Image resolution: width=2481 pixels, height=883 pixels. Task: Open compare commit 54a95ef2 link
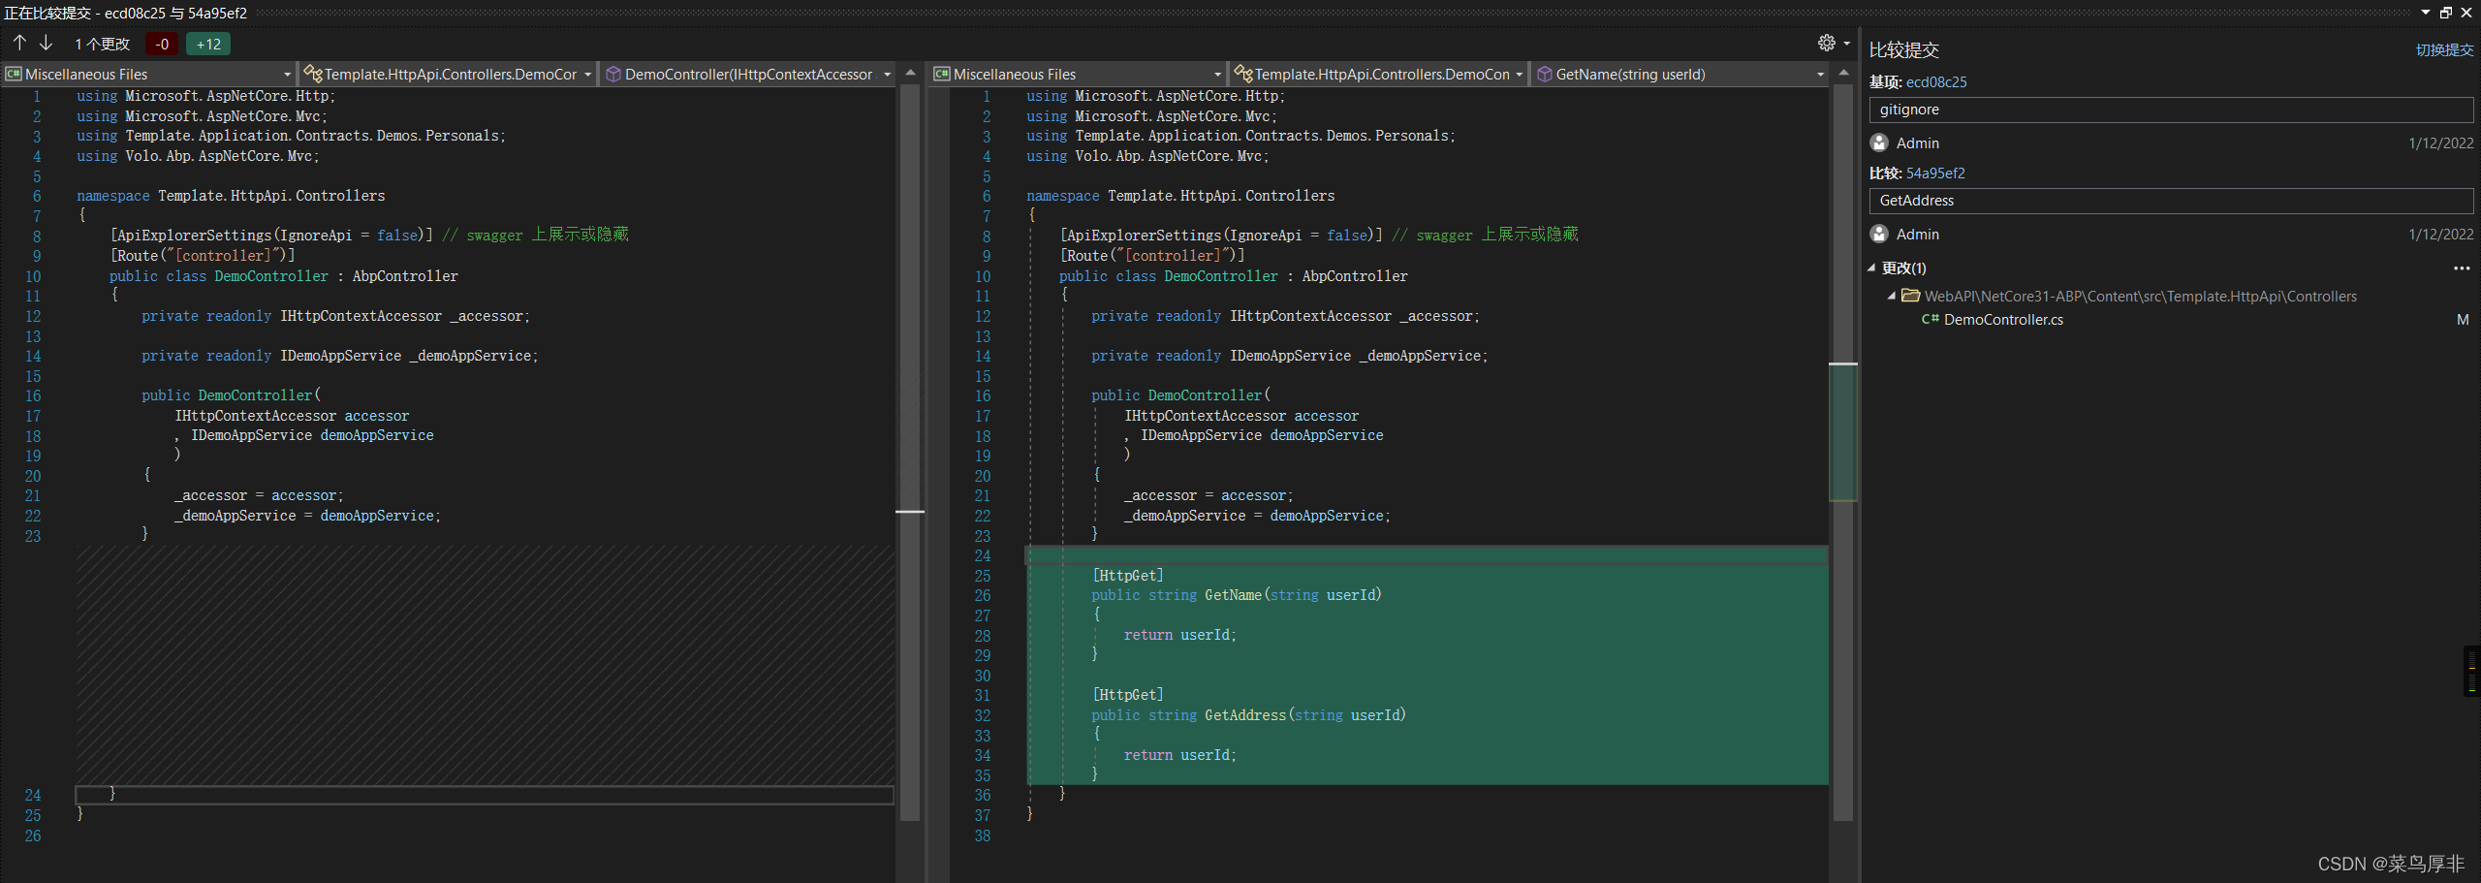tap(1935, 173)
